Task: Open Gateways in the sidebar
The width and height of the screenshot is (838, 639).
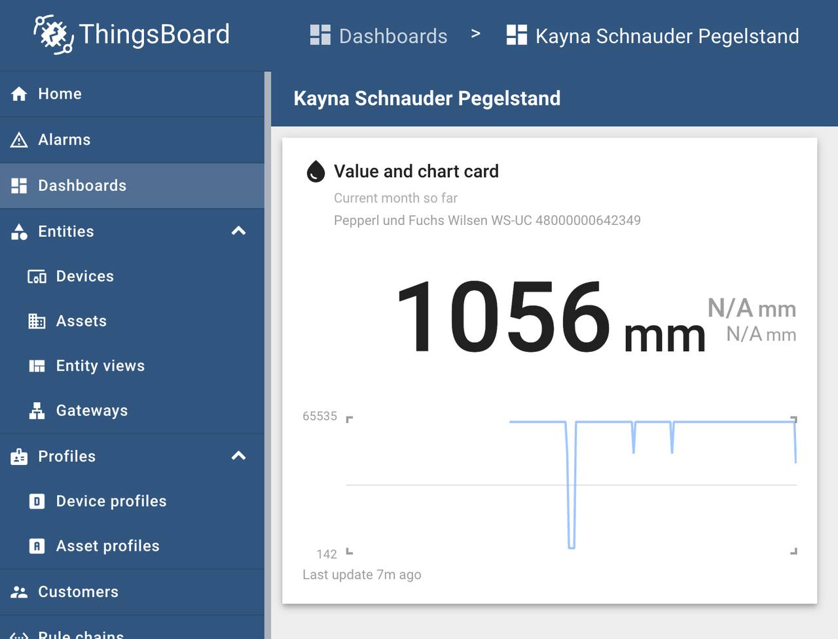Action: [x=132, y=411]
